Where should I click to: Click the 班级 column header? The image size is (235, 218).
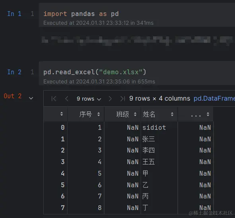[x=122, y=114]
